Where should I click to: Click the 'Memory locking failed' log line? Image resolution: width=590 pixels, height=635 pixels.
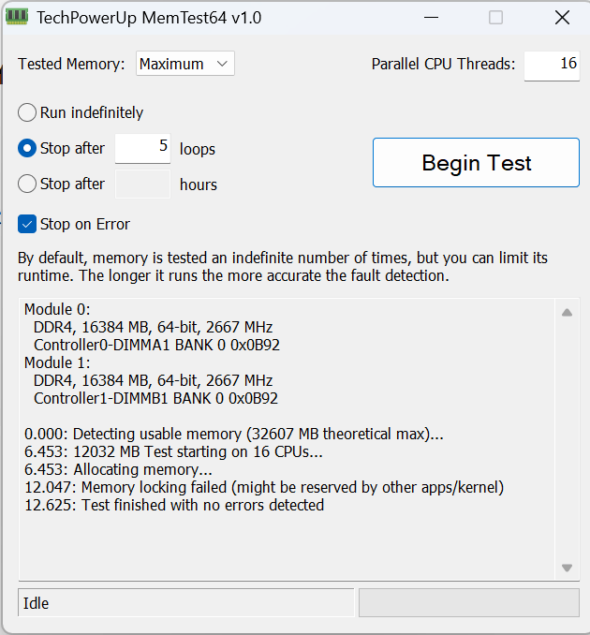click(x=264, y=488)
